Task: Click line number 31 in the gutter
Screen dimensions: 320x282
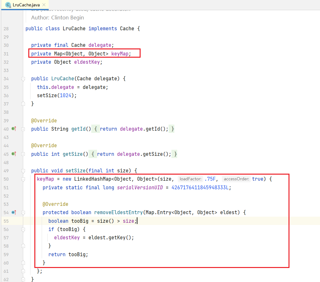Action: point(6,54)
